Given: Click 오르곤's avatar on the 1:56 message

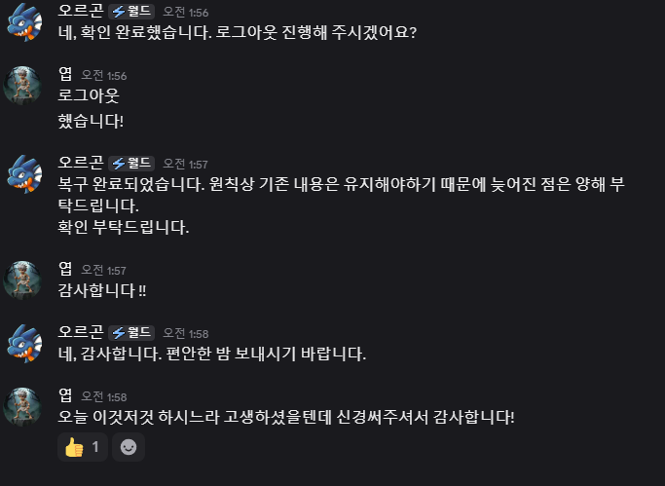Looking at the screenshot, I should [x=23, y=23].
